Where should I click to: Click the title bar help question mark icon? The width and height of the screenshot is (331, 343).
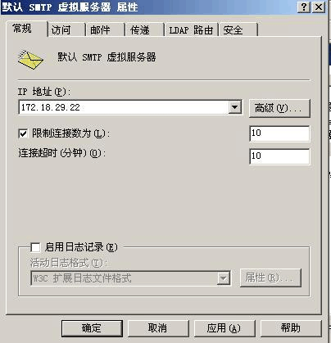click(304, 7)
